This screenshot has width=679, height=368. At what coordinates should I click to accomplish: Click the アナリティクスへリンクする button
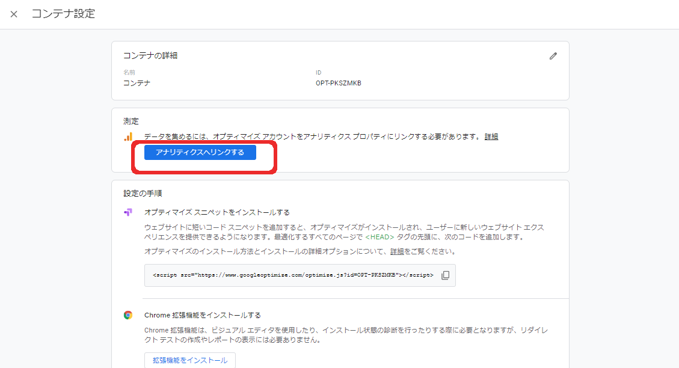point(200,152)
